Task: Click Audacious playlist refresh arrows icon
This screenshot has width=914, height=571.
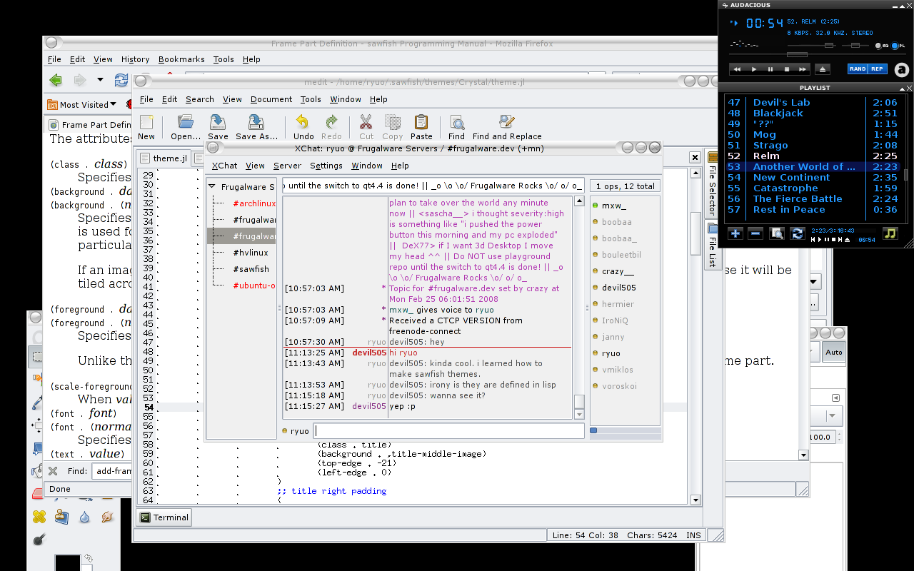Action: 798,233
